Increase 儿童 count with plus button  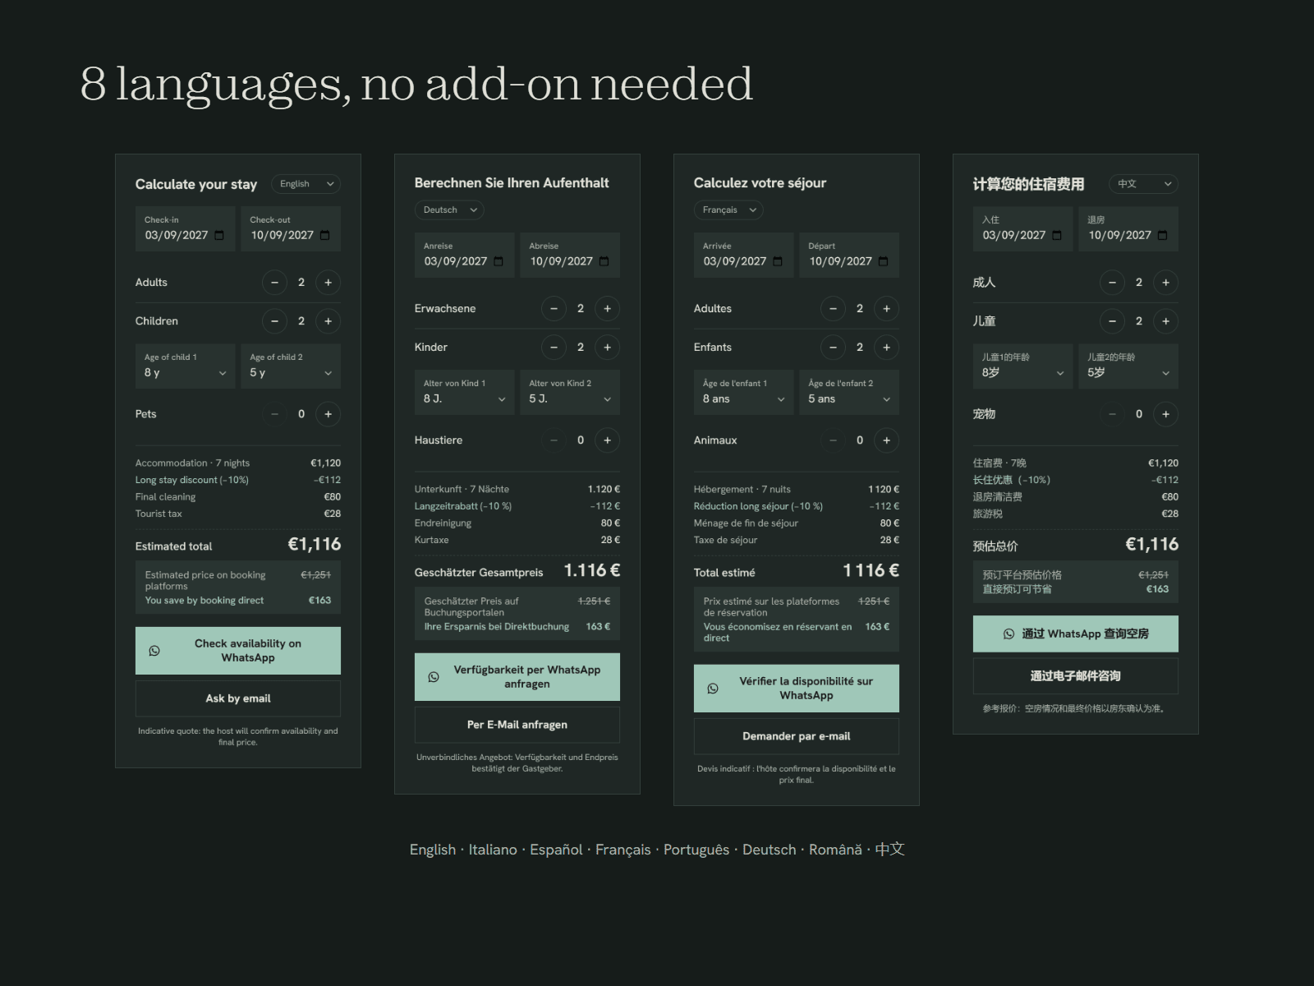coord(1165,321)
